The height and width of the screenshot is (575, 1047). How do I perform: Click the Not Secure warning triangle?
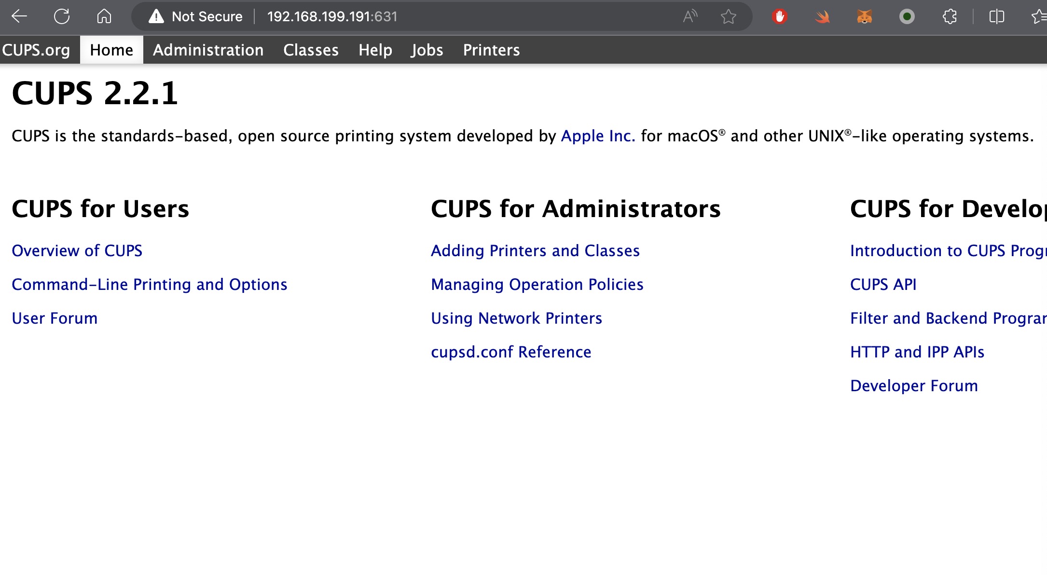tap(156, 16)
